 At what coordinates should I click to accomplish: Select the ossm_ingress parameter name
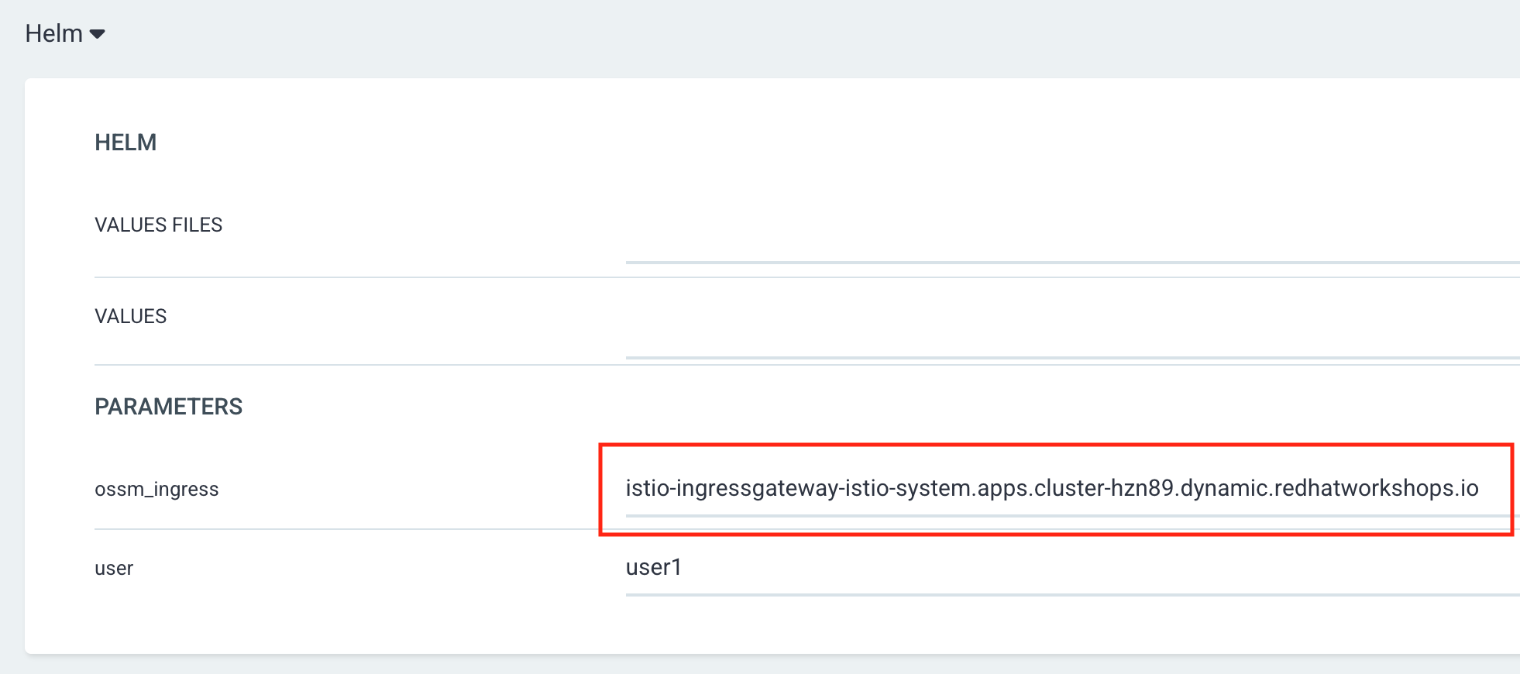tap(156, 490)
